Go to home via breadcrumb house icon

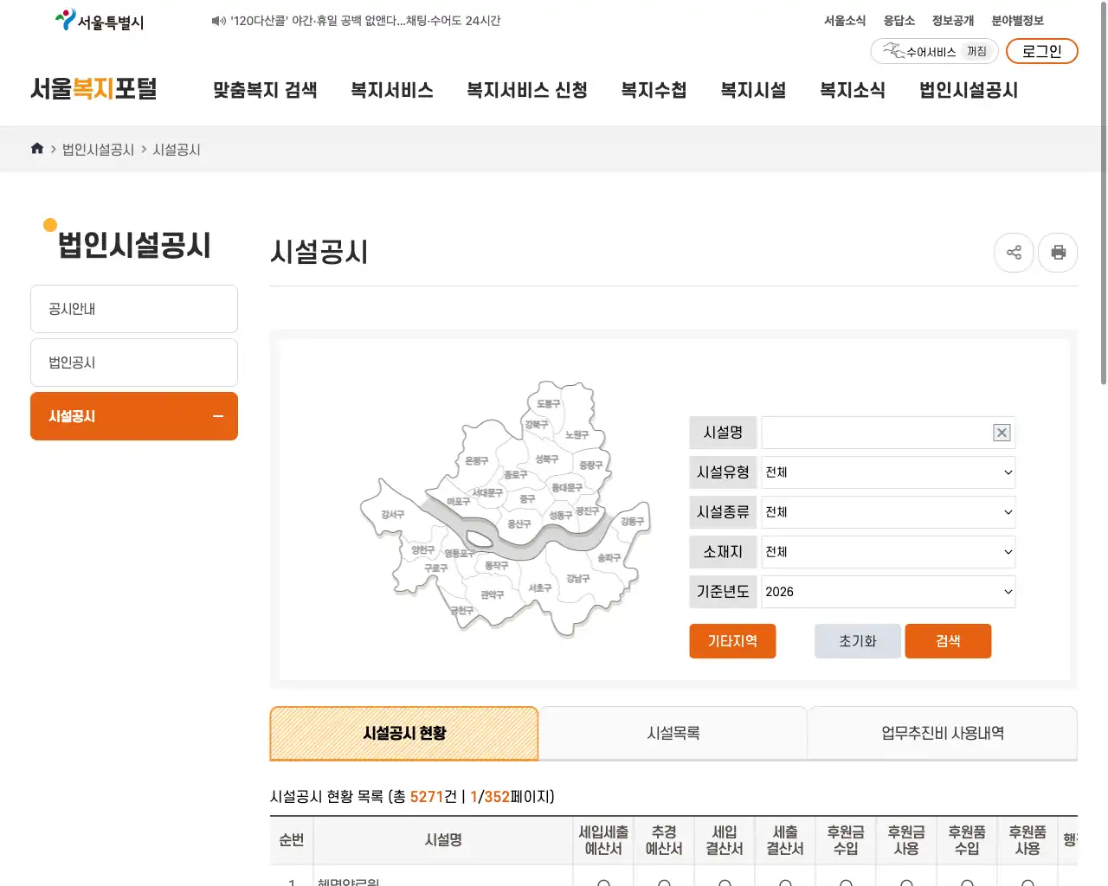coord(37,149)
